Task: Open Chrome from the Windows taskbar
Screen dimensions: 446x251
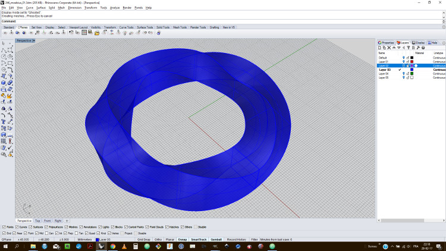Action: click(x=113, y=246)
